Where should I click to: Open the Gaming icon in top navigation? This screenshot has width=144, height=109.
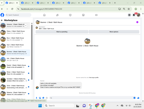click(x=96, y=15)
